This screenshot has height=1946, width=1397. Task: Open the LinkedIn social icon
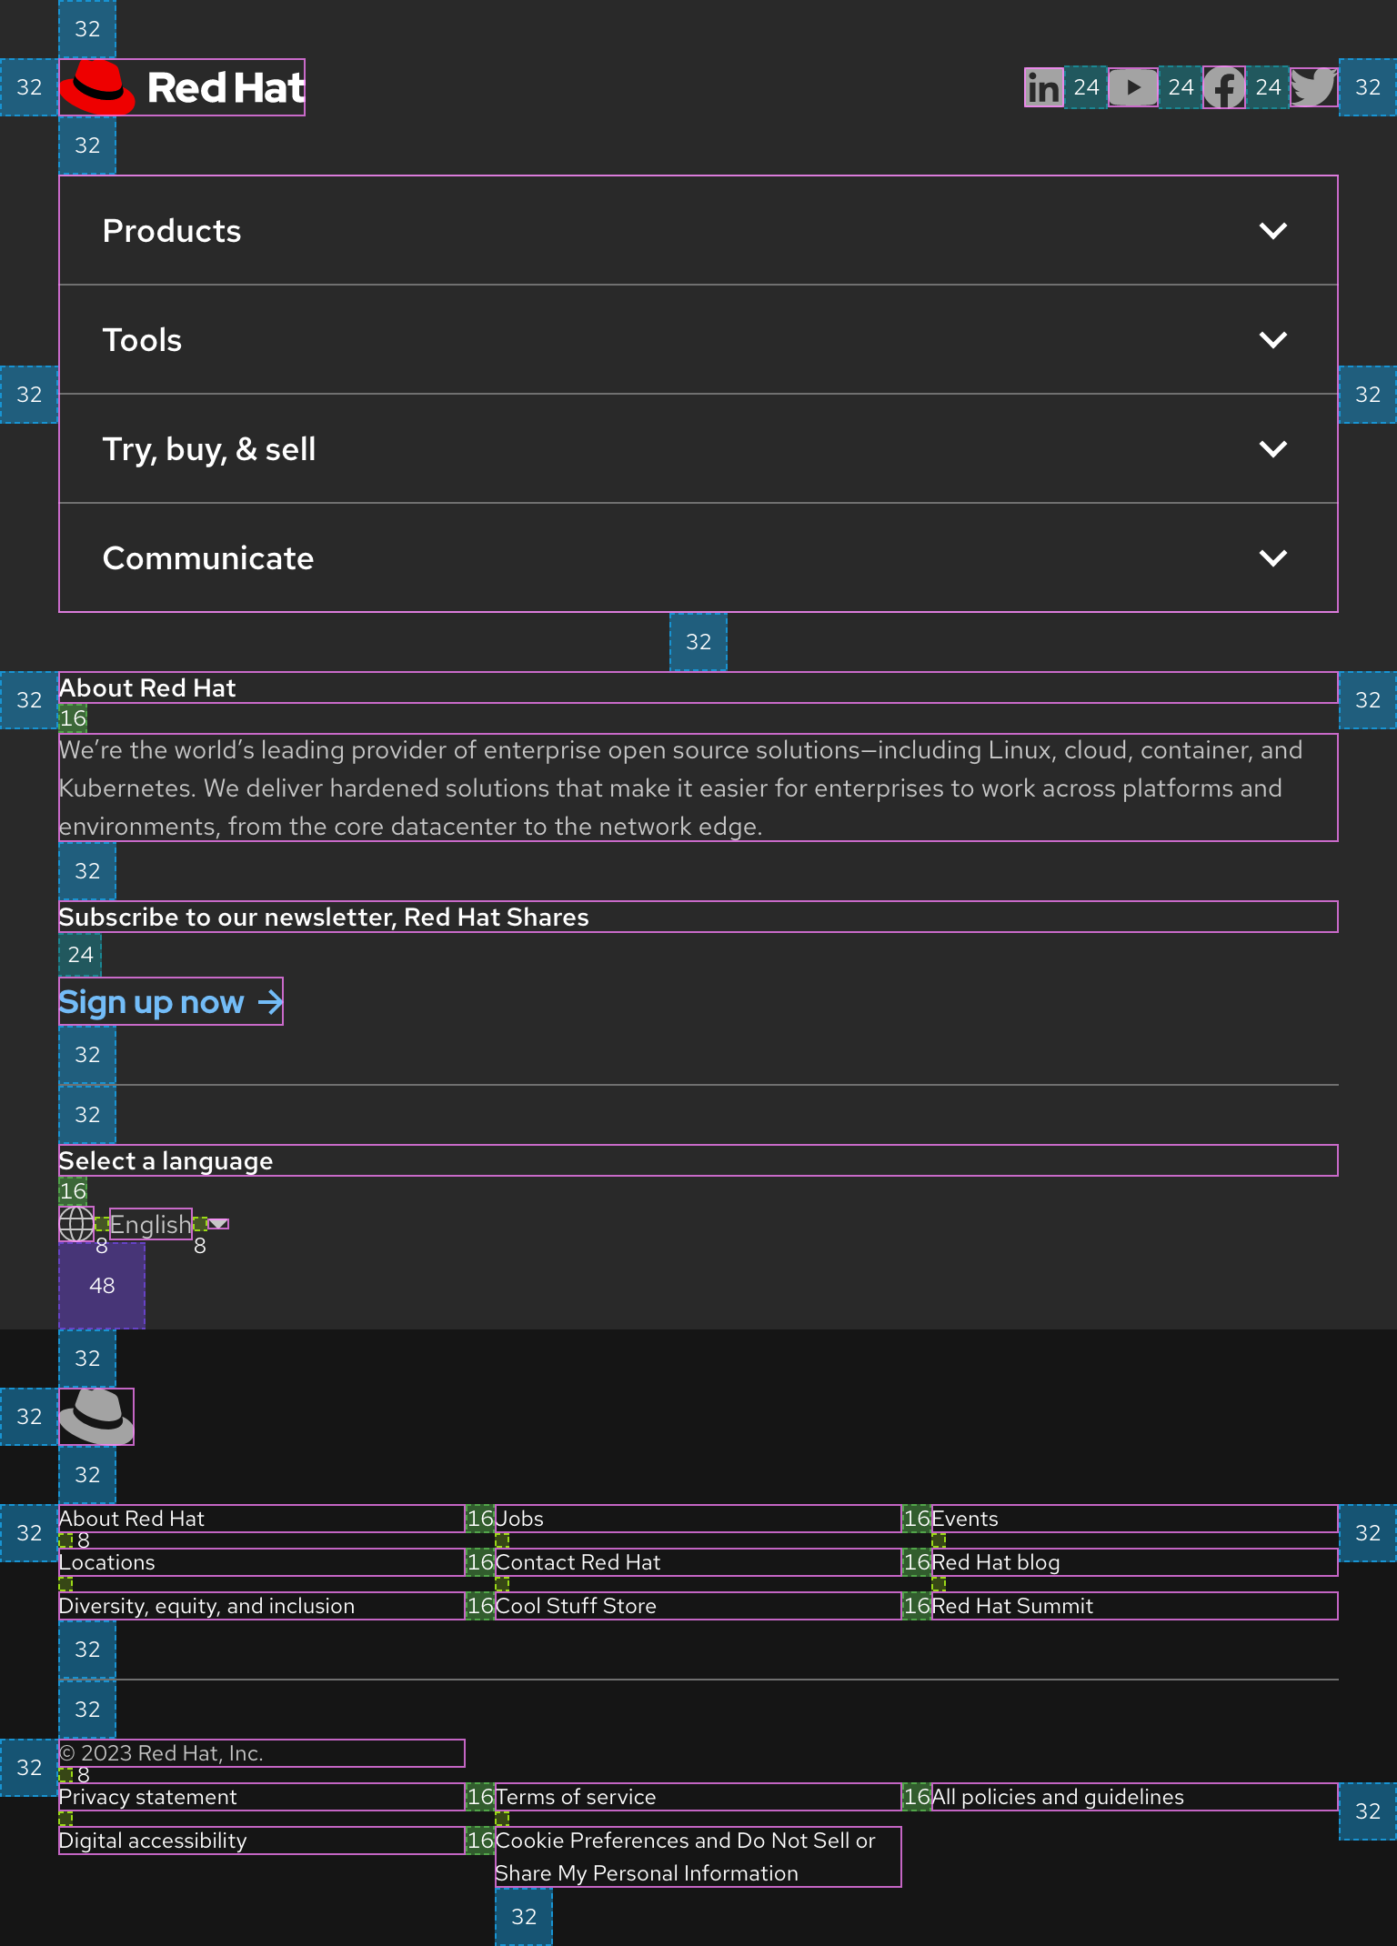[1044, 87]
